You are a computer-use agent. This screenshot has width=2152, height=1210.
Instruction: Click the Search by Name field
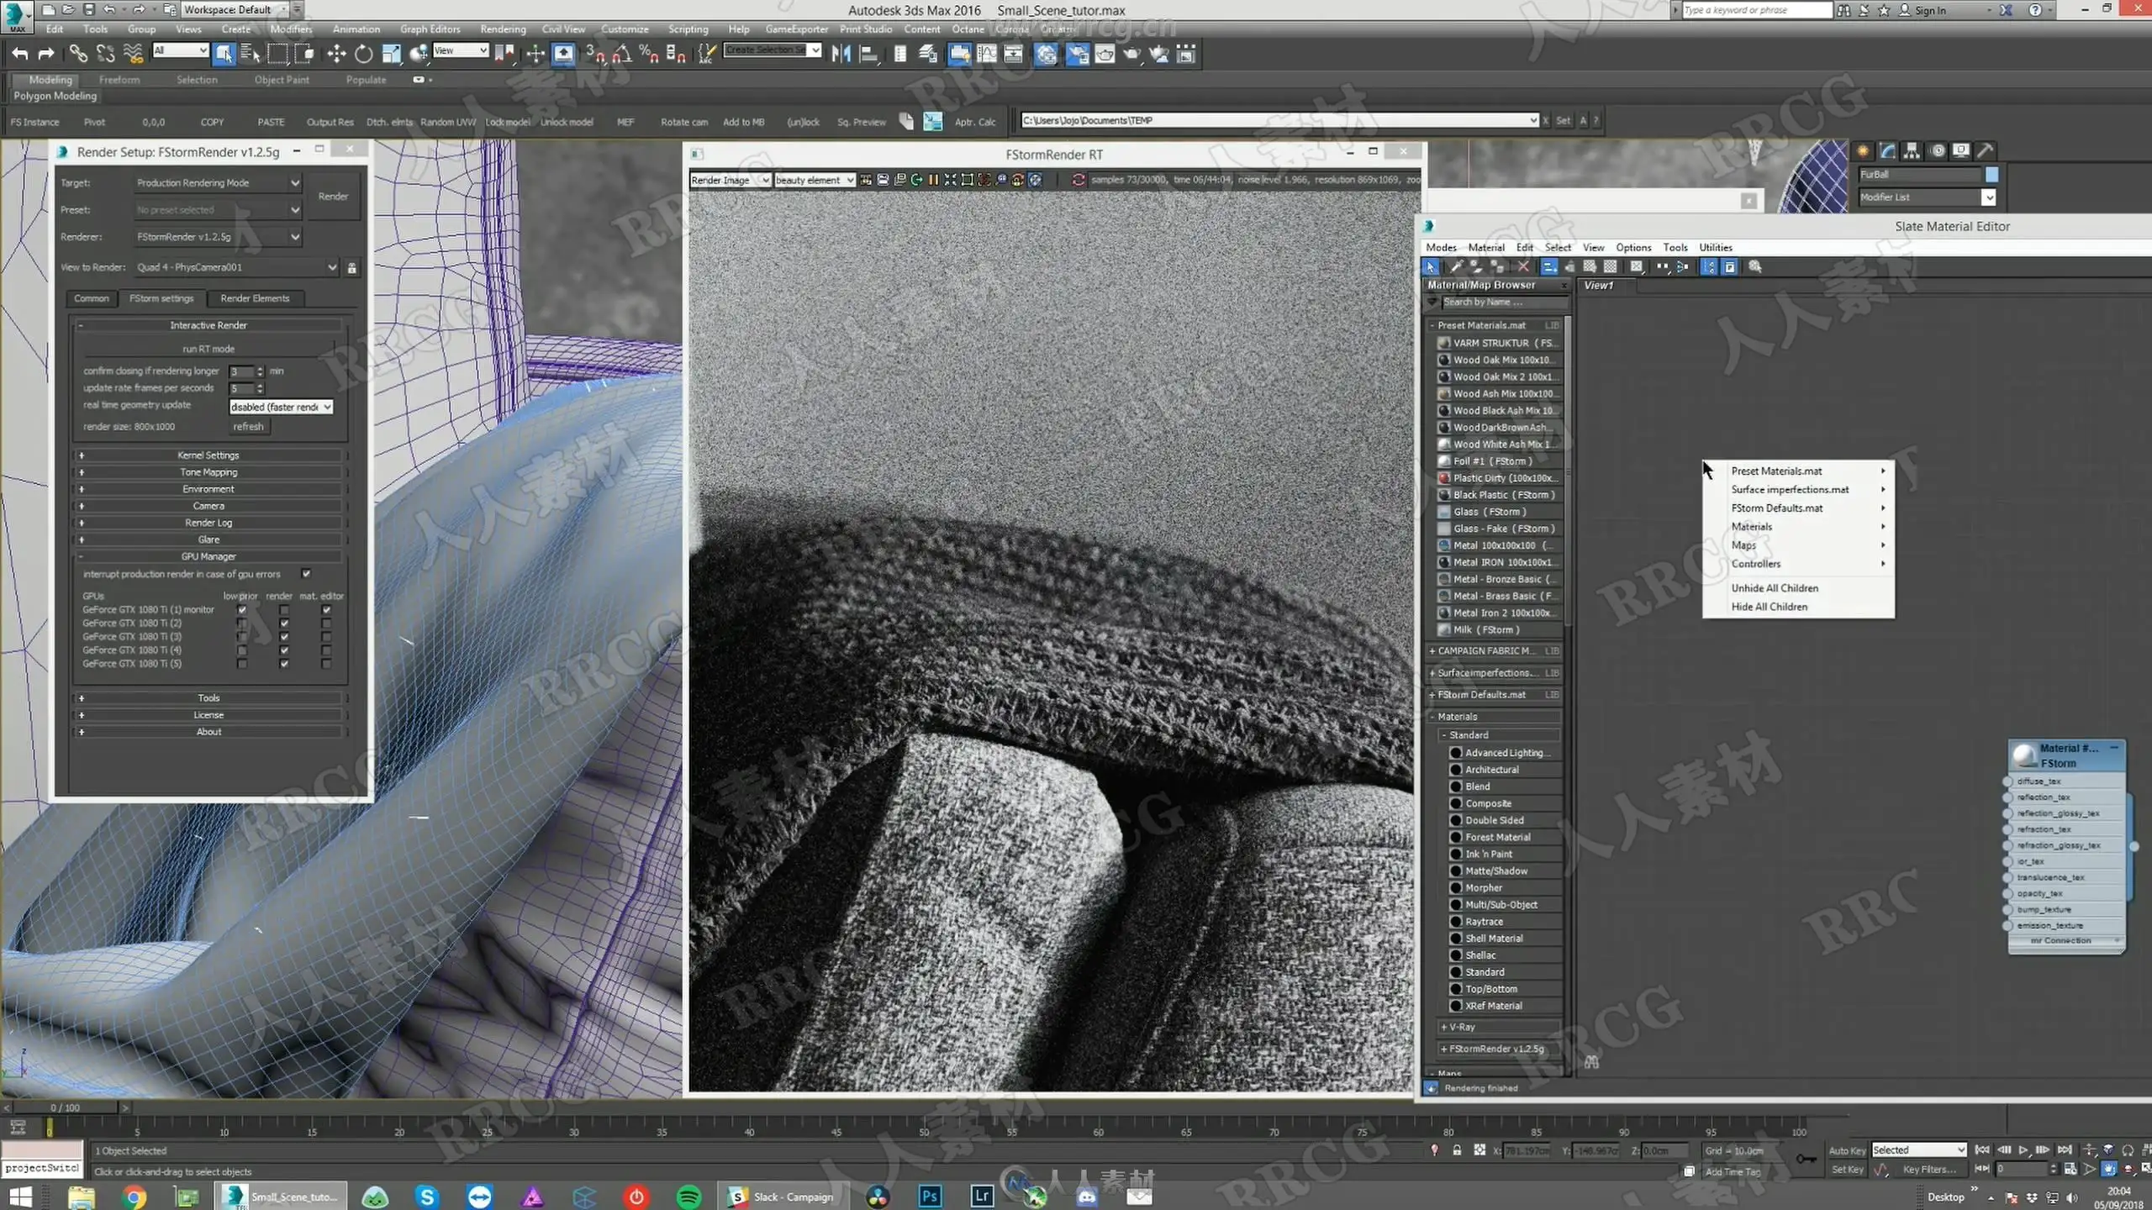click(1500, 302)
